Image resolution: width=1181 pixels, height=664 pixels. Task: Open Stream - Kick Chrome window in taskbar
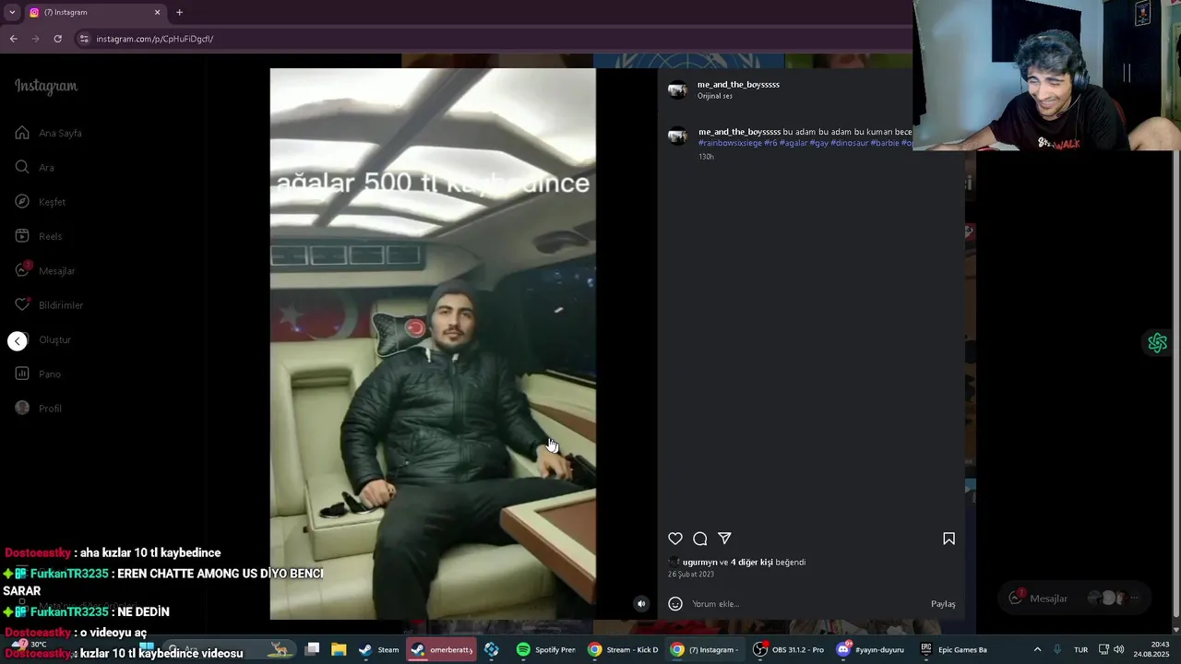coord(624,649)
